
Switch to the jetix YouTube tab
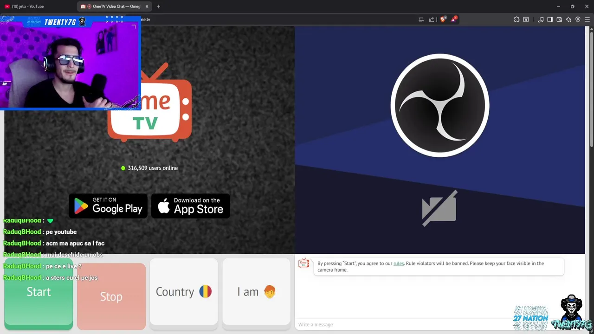pos(38,6)
